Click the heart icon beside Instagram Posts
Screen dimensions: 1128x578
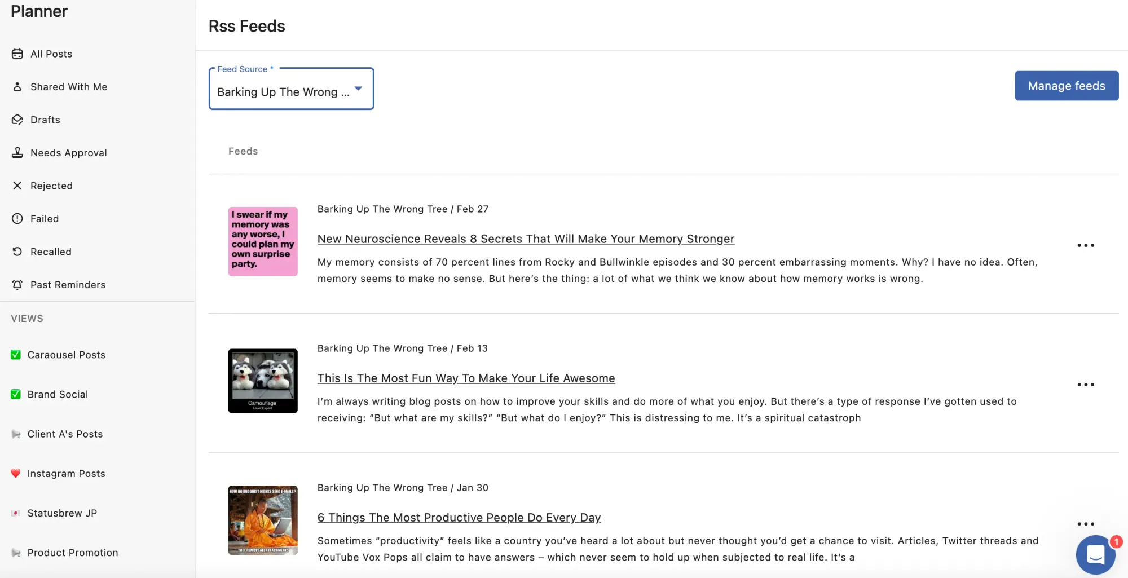click(x=16, y=474)
